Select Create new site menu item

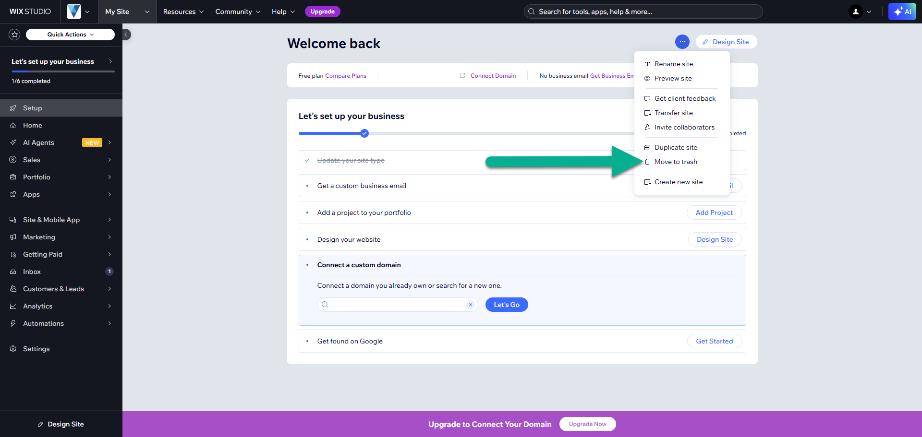coord(682,182)
